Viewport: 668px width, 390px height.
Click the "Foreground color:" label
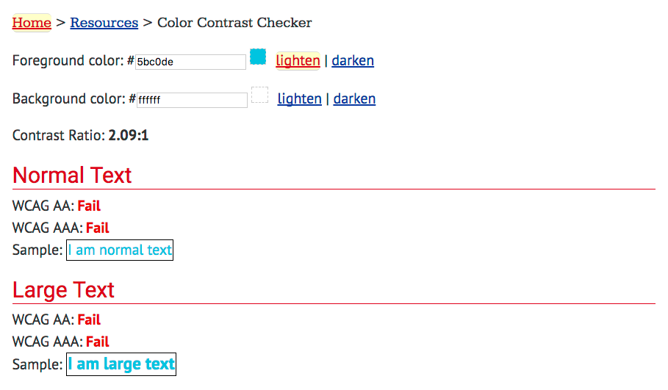pyautogui.click(x=68, y=60)
